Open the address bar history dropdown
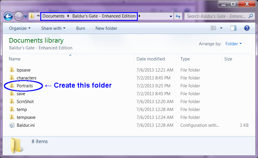The width and height of the screenshot is (258, 158). (x=171, y=16)
